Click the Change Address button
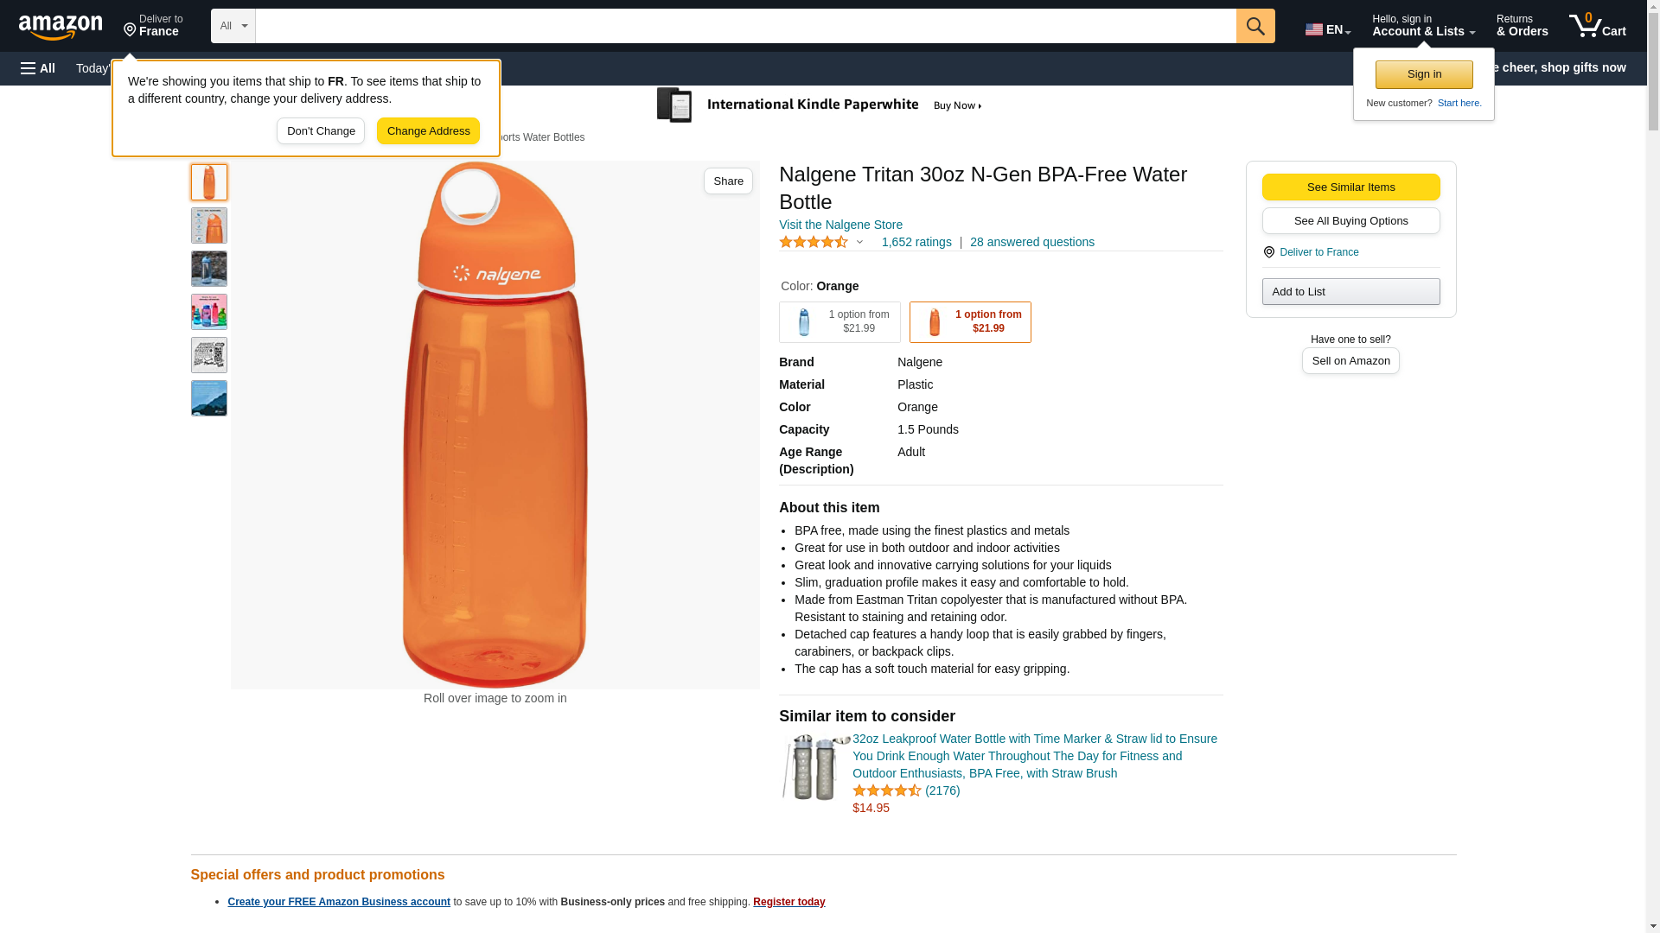Viewport: 1660px width, 933px height. (428, 131)
